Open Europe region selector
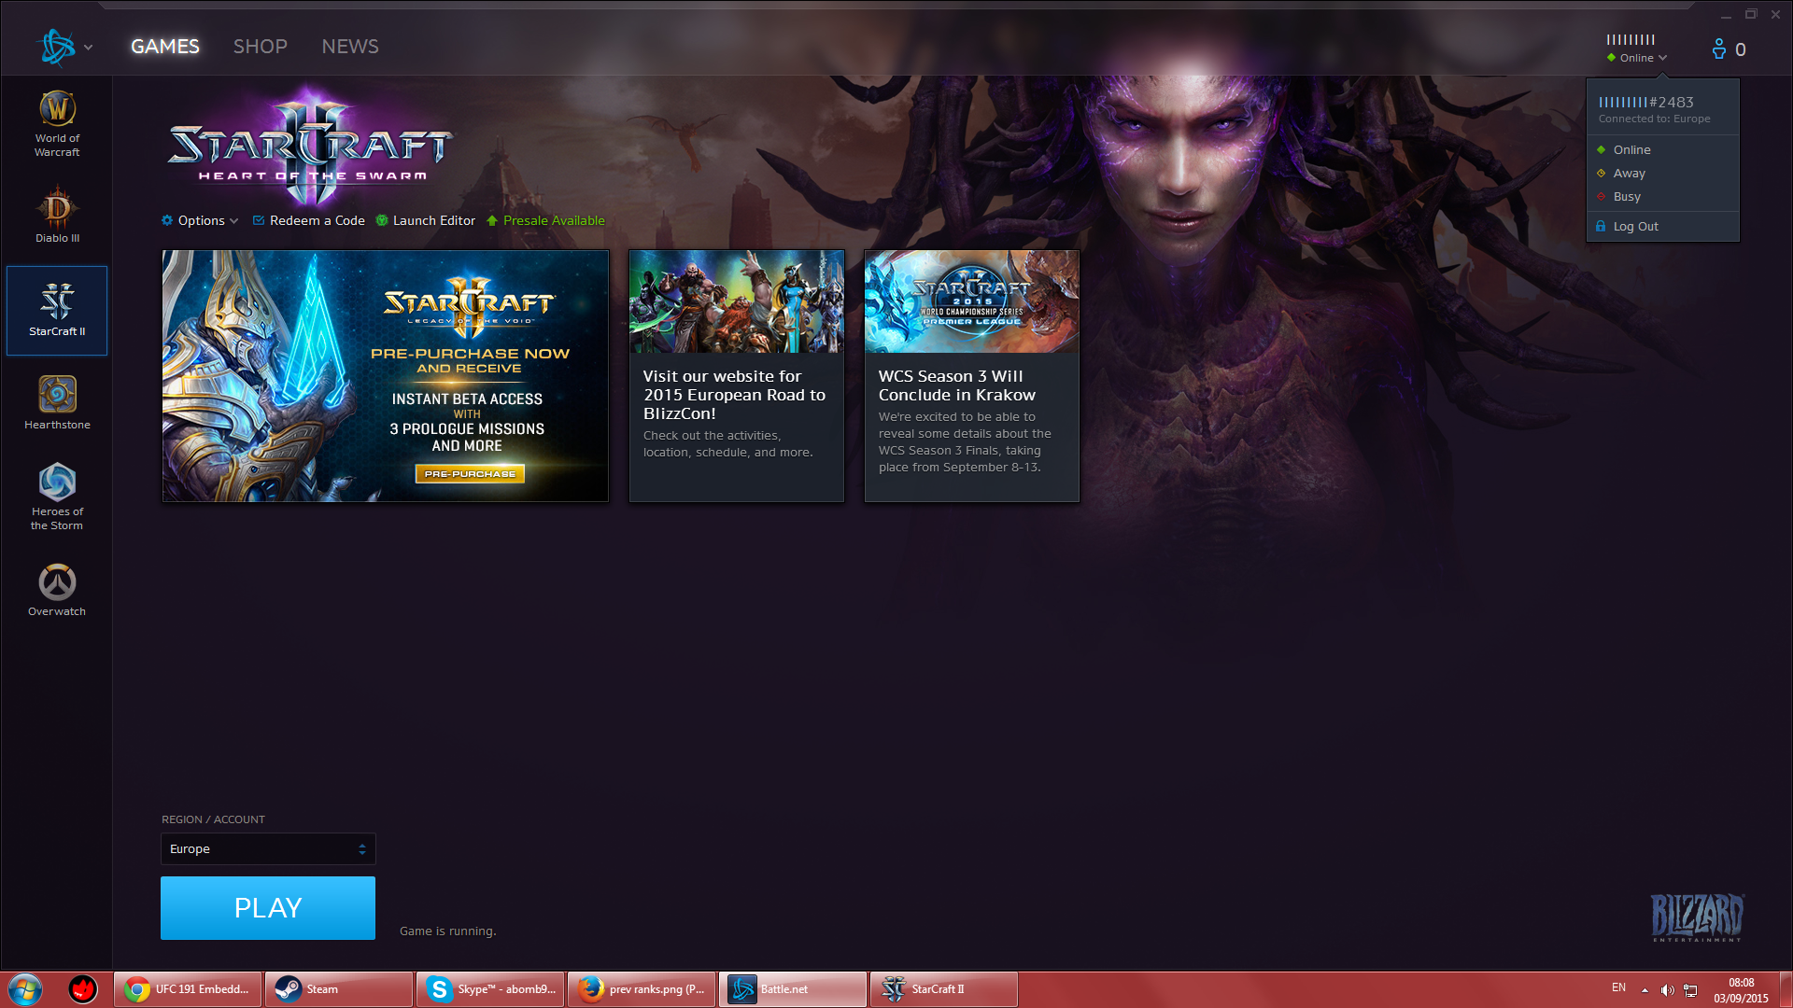Viewport: 1793px width, 1008px height. click(268, 848)
